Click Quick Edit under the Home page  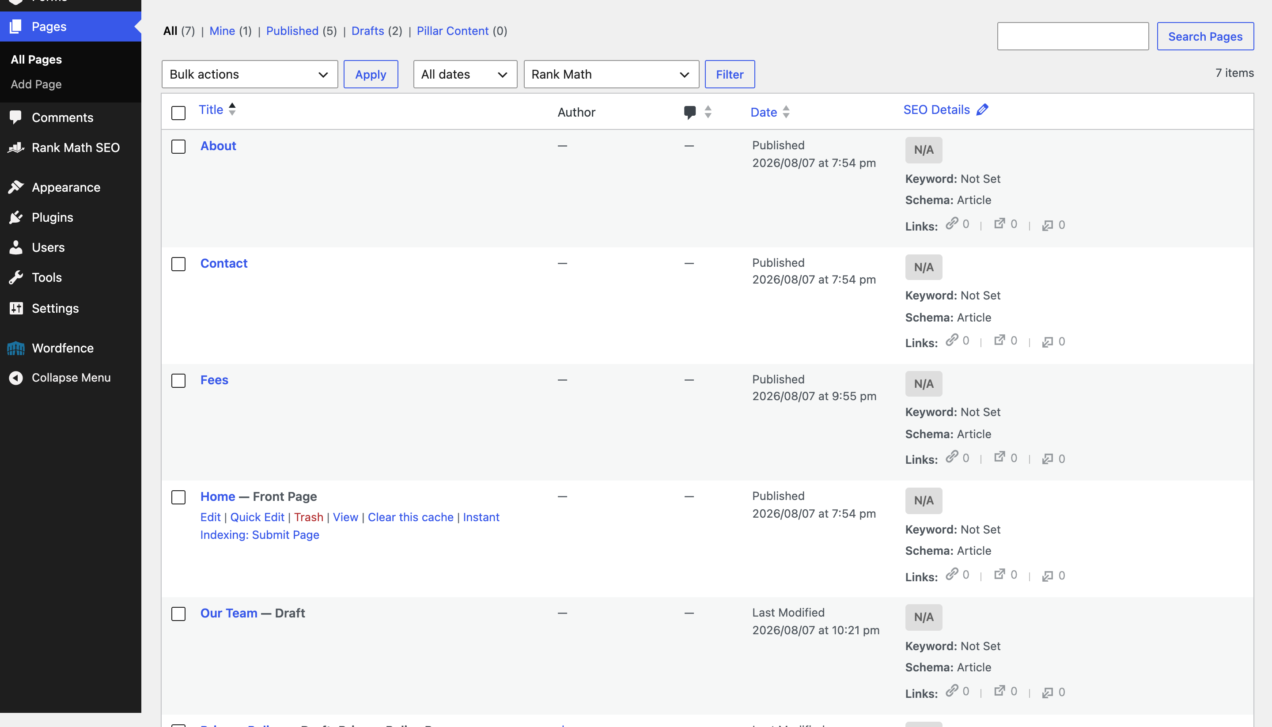pos(257,517)
